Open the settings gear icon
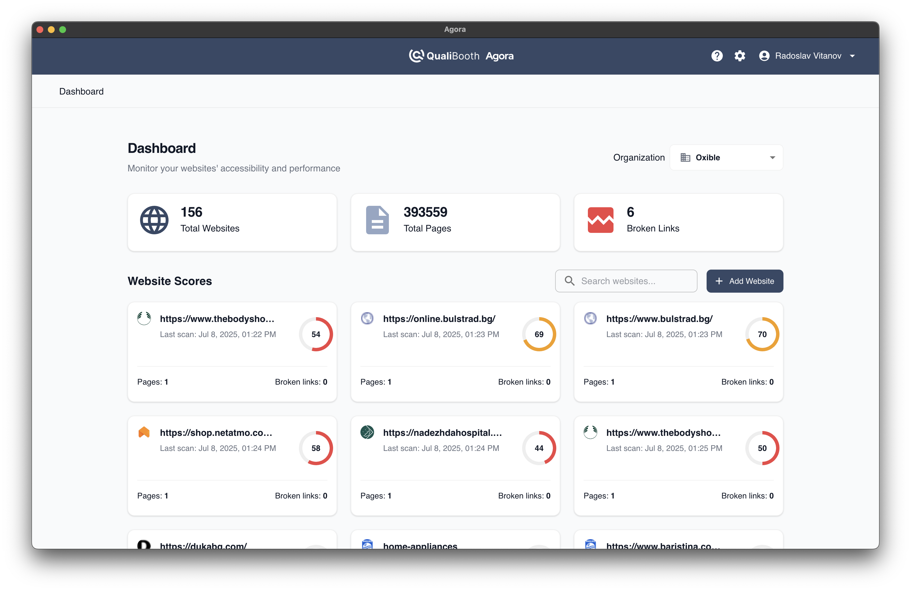This screenshot has width=911, height=591. pos(740,56)
